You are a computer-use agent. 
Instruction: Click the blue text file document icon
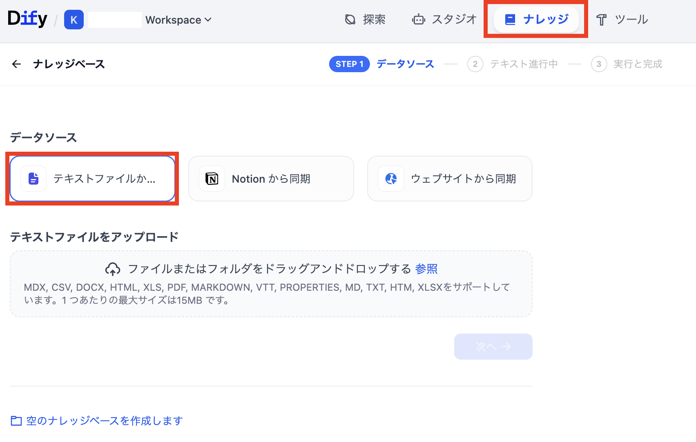(33, 179)
